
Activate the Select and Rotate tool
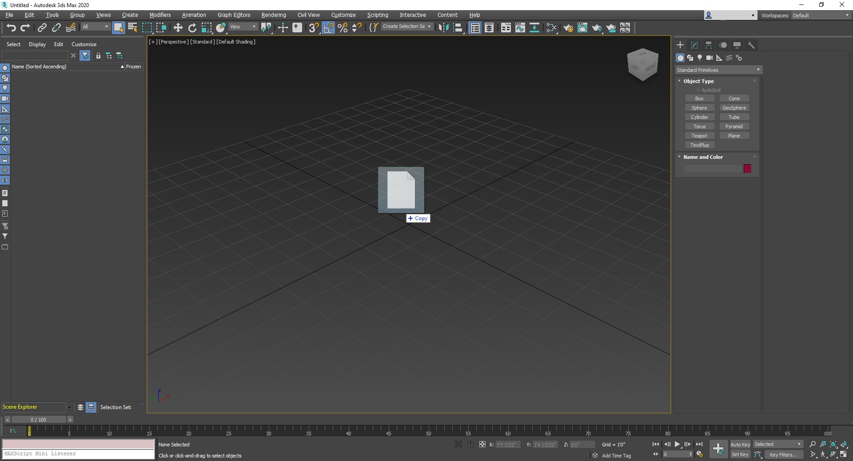192,28
